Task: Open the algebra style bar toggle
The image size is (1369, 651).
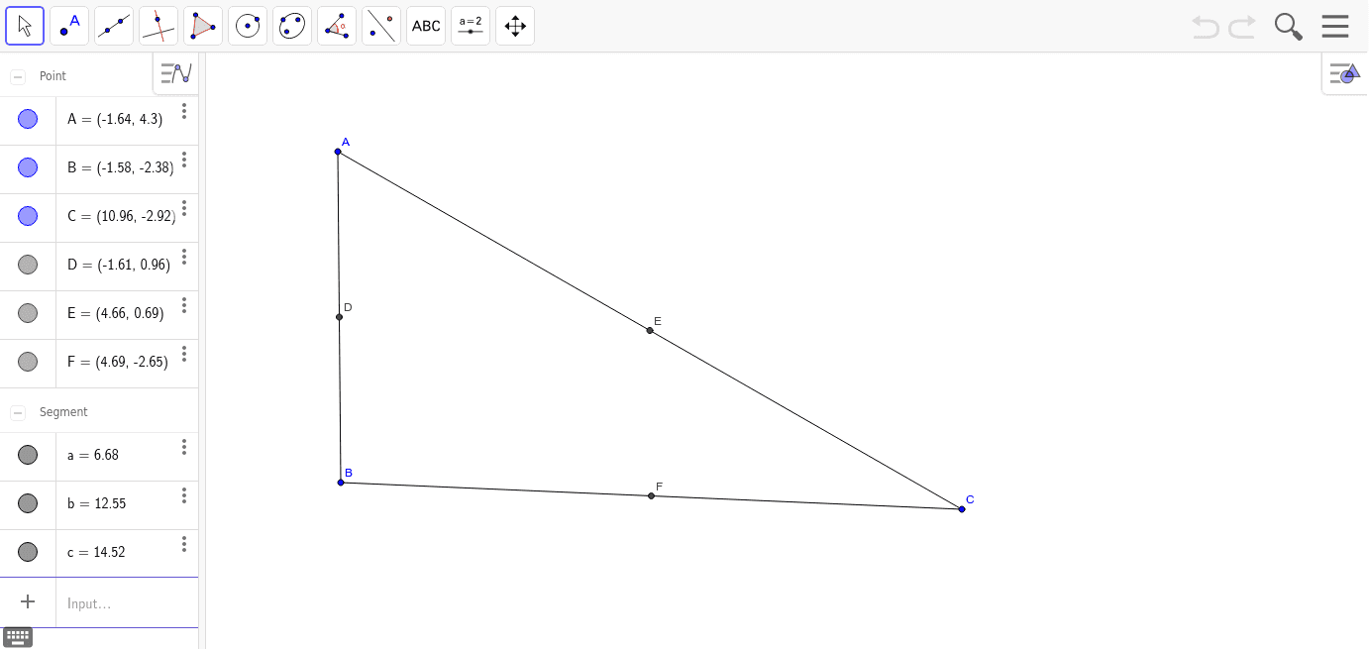Action: click(176, 73)
